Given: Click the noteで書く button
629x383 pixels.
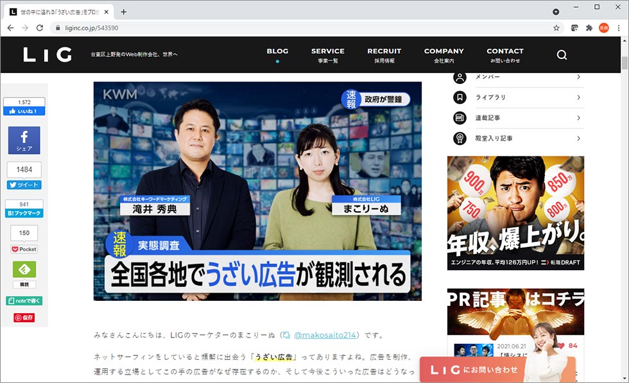Looking at the screenshot, I should tap(24, 301).
